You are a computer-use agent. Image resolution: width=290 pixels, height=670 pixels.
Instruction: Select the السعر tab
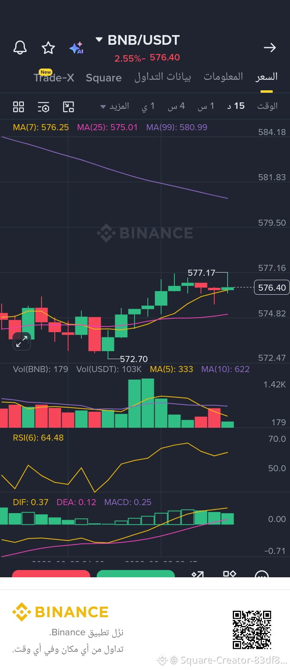pyautogui.click(x=267, y=77)
